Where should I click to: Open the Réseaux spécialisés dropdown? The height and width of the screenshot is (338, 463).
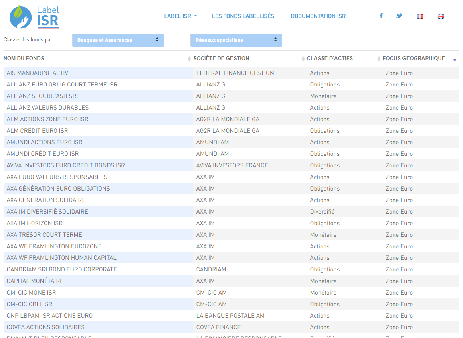[x=236, y=40]
